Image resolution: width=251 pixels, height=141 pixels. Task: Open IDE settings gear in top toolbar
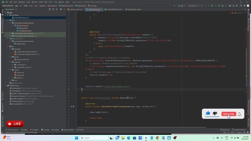(x=244, y=5)
